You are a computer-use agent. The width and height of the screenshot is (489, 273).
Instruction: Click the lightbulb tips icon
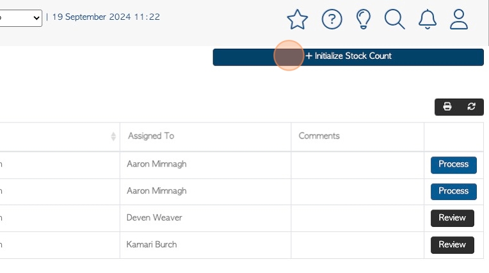pos(364,20)
